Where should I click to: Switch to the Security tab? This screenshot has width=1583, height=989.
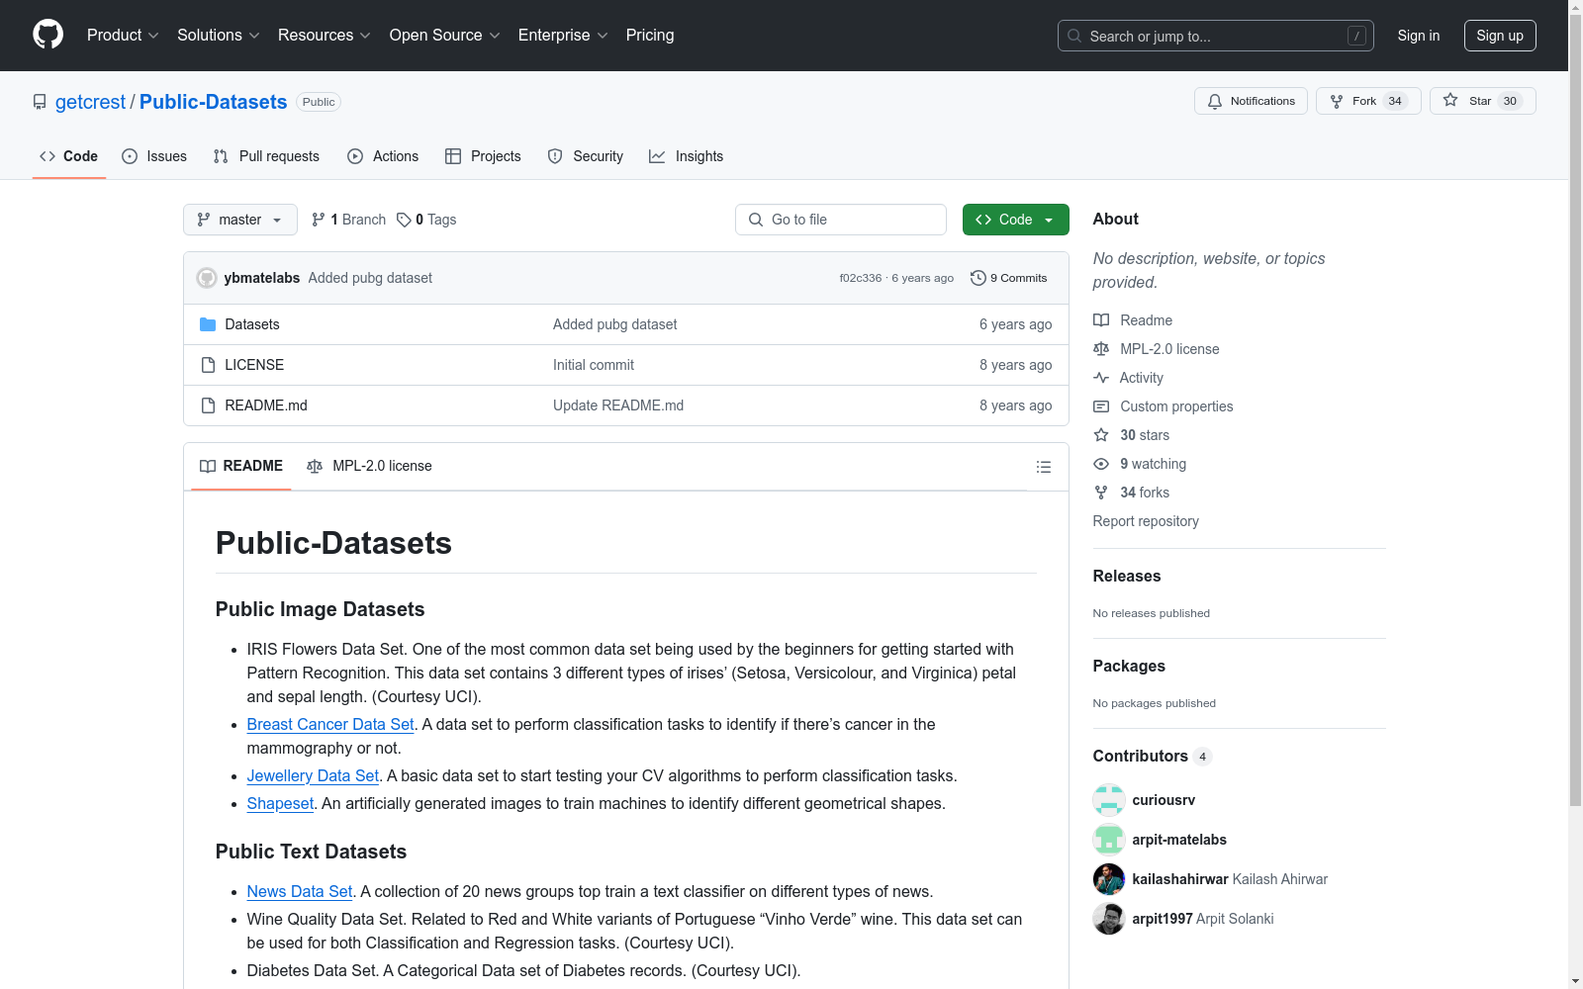coord(586,156)
